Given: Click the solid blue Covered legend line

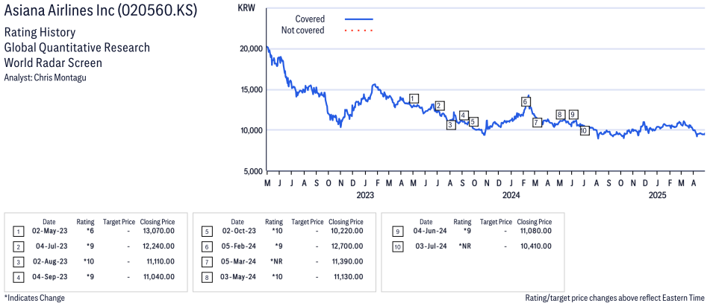Looking at the screenshot, I should pyautogui.click(x=359, y=19).
